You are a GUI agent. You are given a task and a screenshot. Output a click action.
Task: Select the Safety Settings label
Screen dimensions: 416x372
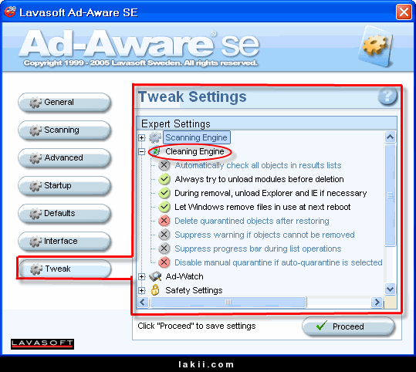pos(194,290)
